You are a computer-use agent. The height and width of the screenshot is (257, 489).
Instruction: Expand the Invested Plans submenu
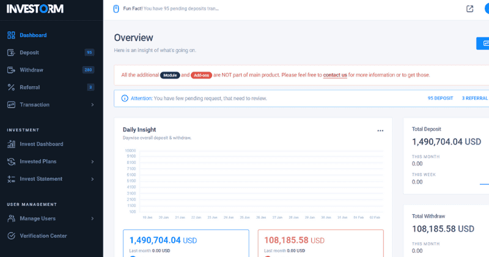coord(92,162)
